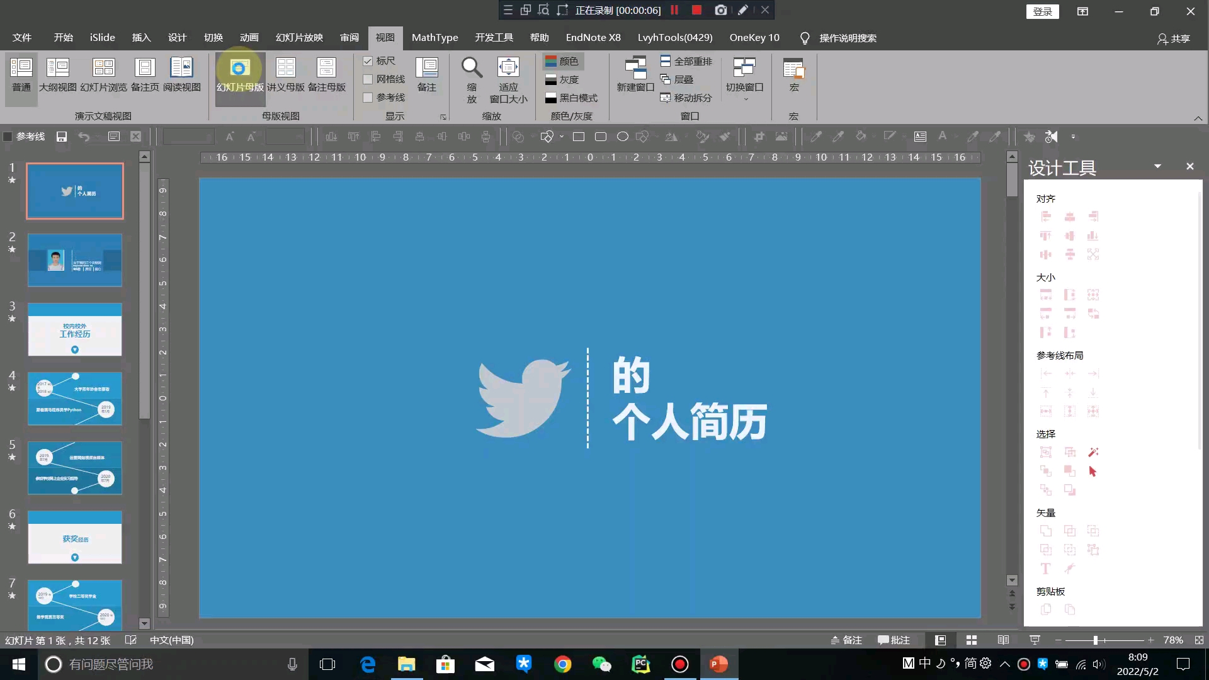Open Handout Master (讲义母版)
Screen dimensions: 1209x680
tap(286, 75)
